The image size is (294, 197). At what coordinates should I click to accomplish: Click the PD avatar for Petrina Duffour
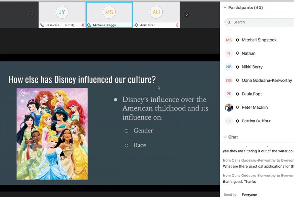click(x=229, y=121)
